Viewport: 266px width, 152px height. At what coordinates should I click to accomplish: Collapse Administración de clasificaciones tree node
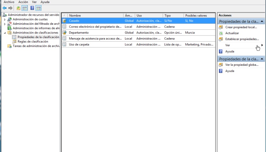(5, 33)
